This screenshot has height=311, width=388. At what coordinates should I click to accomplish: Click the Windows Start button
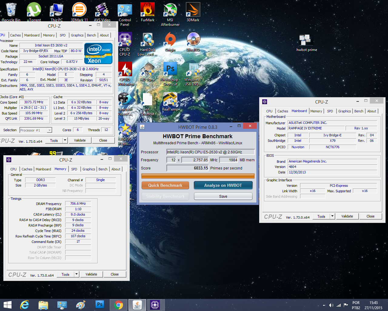pos(7,305)
